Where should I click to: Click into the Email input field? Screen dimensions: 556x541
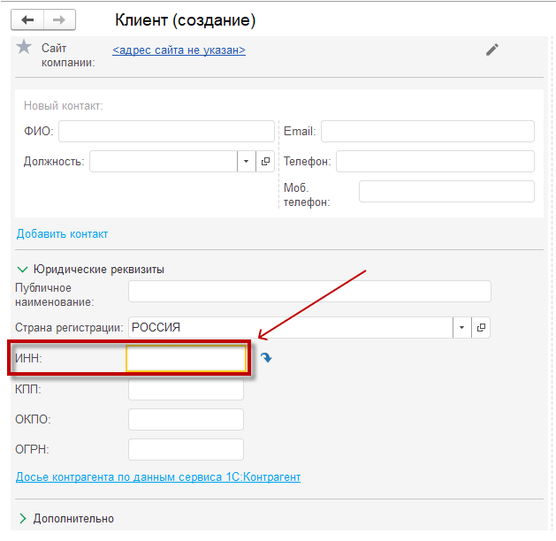click(427, 131)
